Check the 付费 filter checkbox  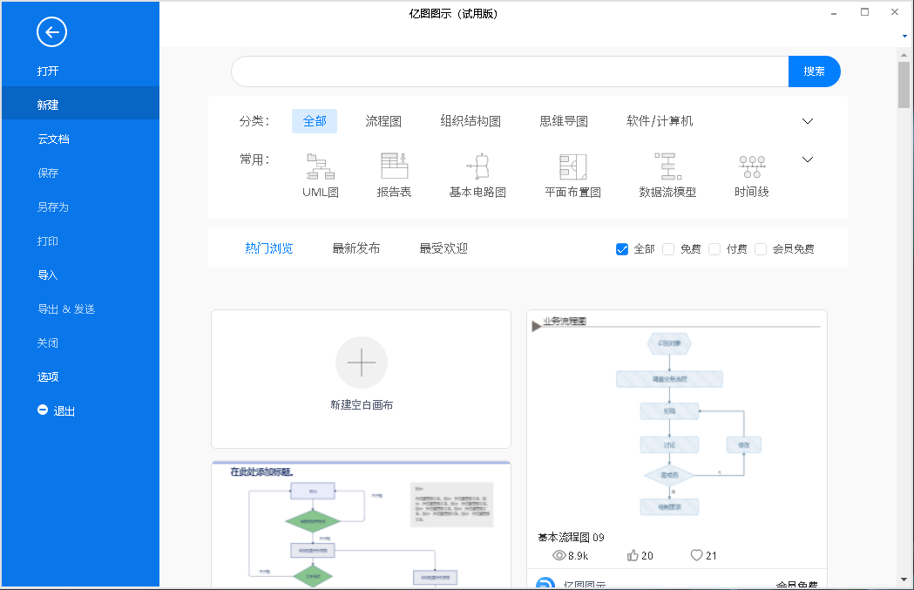(714, 249)
